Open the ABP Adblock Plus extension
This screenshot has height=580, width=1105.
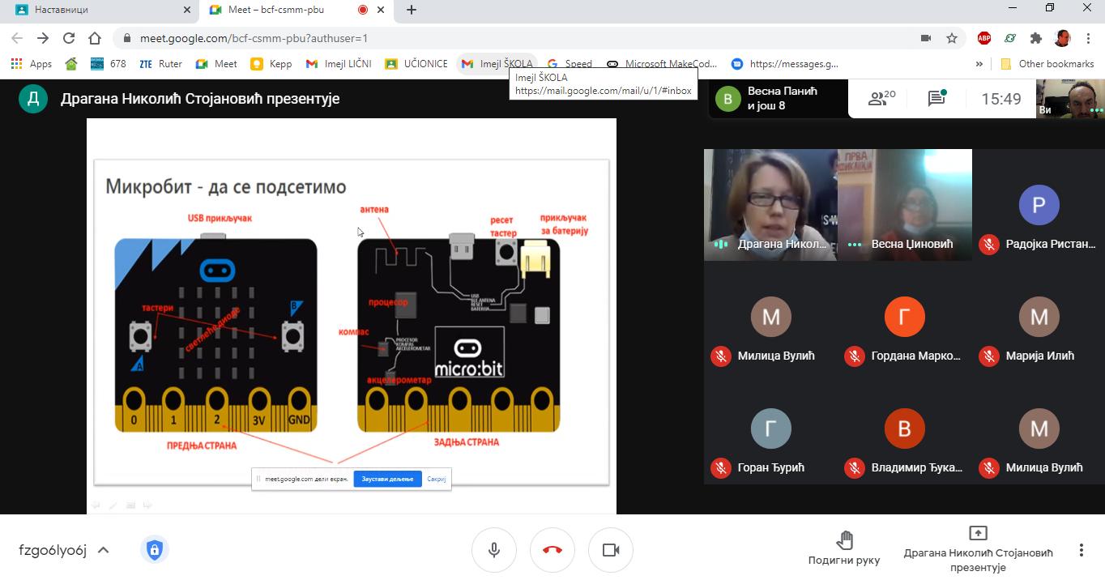click(x=984, y=38)
